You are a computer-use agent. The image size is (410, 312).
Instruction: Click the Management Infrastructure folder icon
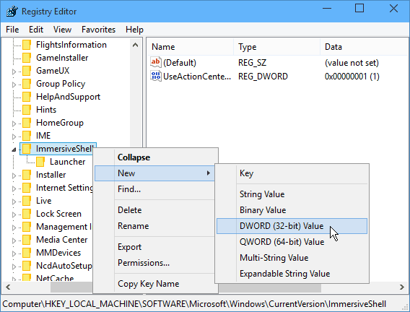pyautogui.click(x=27, y=227)
